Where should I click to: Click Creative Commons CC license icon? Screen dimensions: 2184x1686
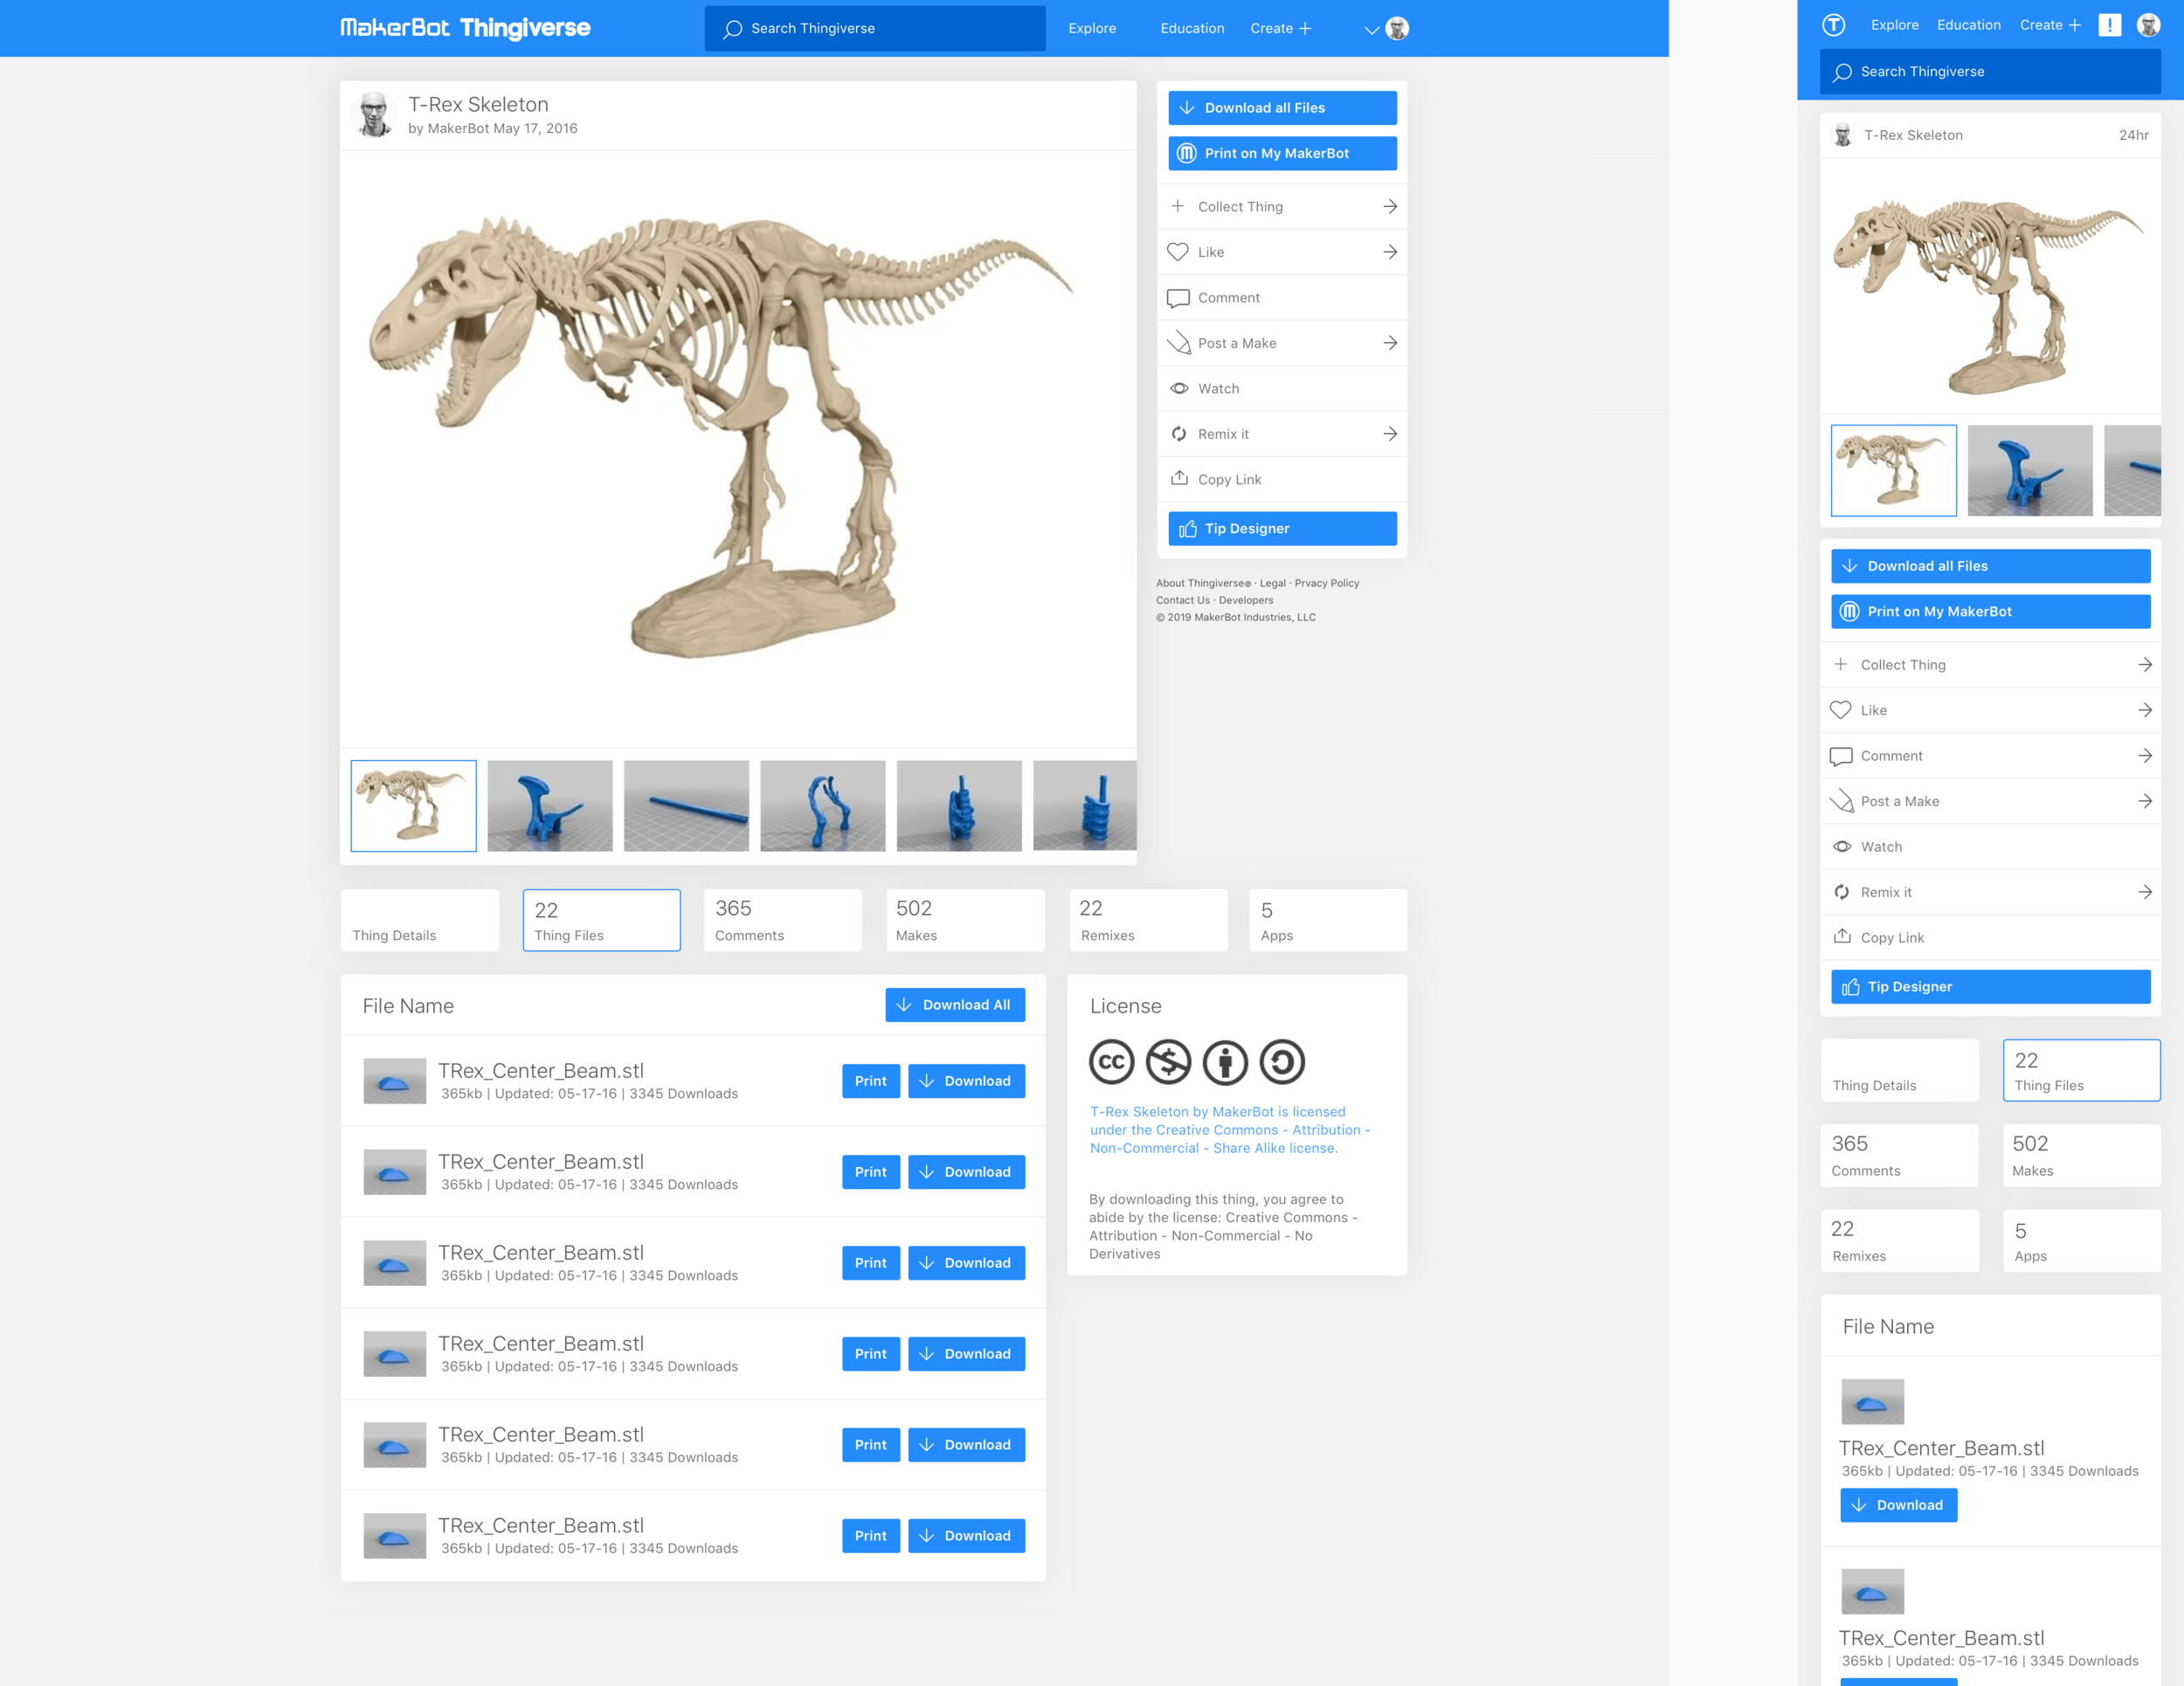tap(1111, 1062)
